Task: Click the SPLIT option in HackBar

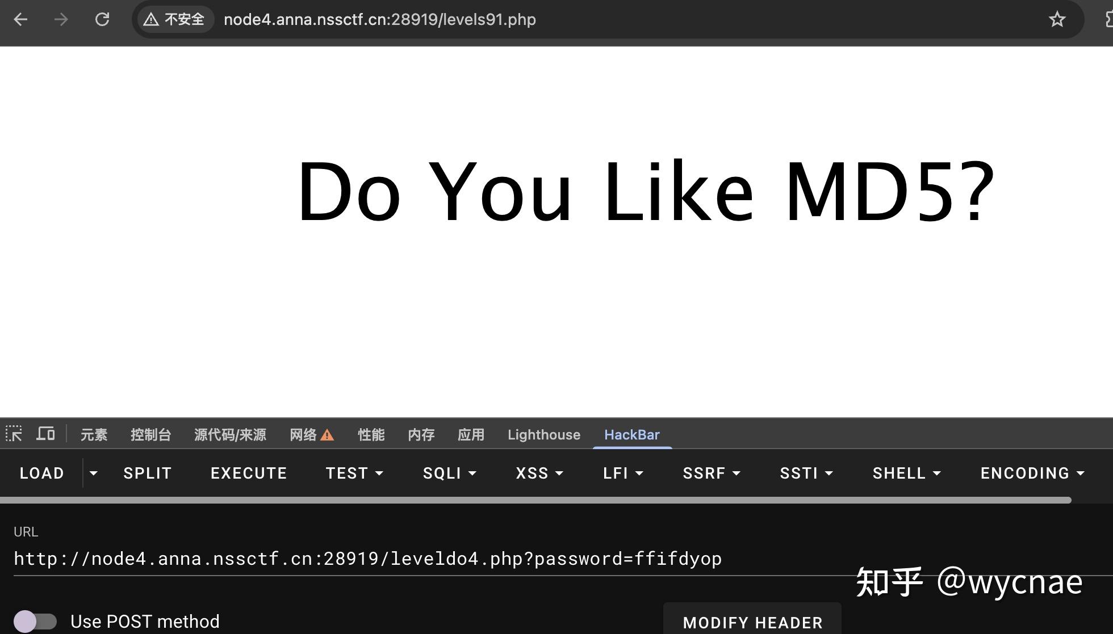Action: 147,473
